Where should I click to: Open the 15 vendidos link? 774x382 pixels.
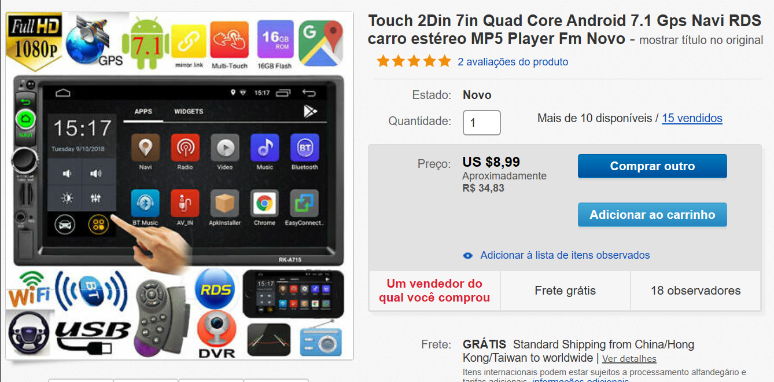pyautogui.click(x=692, y=118)
